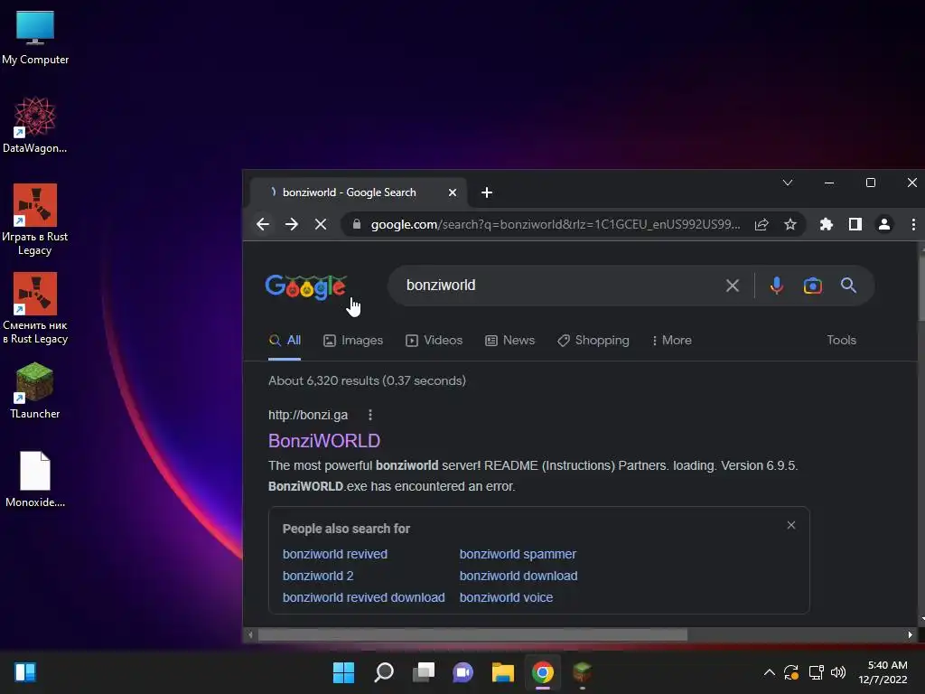Search for bonziworld spammer

518,554
